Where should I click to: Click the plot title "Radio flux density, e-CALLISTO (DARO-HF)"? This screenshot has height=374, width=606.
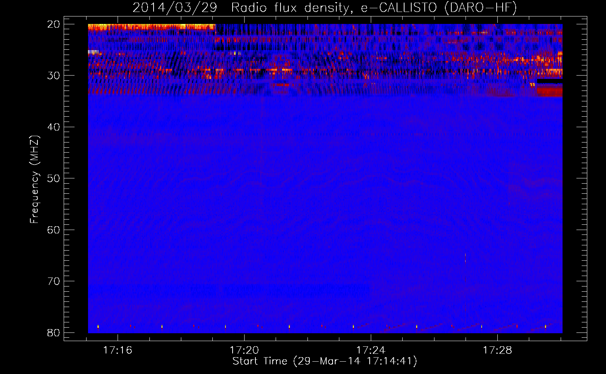pos(374,7)
